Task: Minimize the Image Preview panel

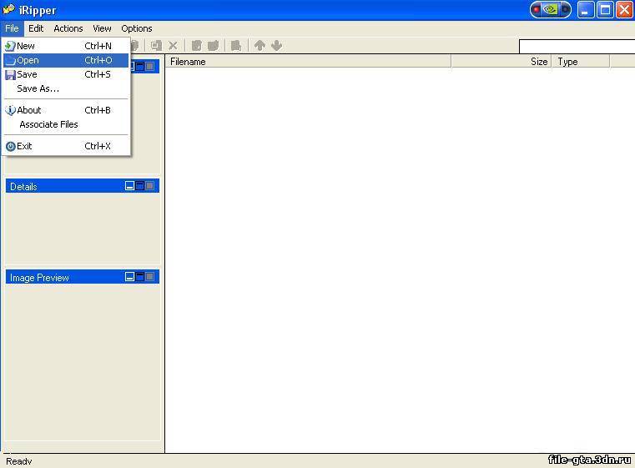Action: (x=129, y=277)
